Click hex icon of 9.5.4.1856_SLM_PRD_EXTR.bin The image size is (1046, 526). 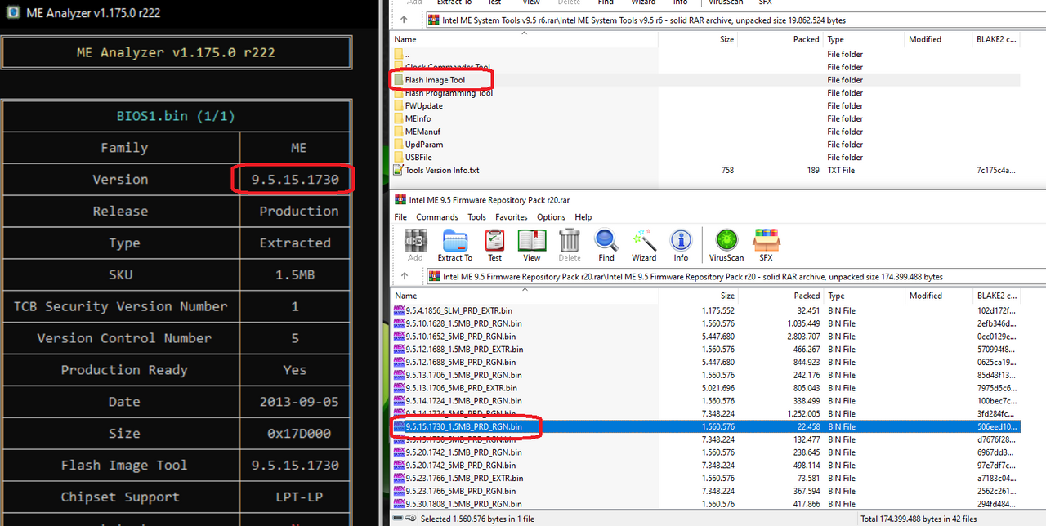[x=399, y=310]
